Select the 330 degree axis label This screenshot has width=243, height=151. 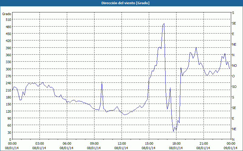pyautogui.click(x=8, y=62)
